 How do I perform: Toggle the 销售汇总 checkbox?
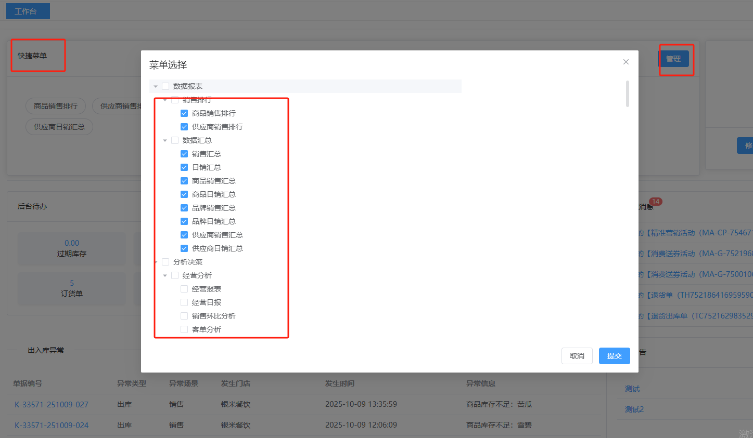[184, 154]
